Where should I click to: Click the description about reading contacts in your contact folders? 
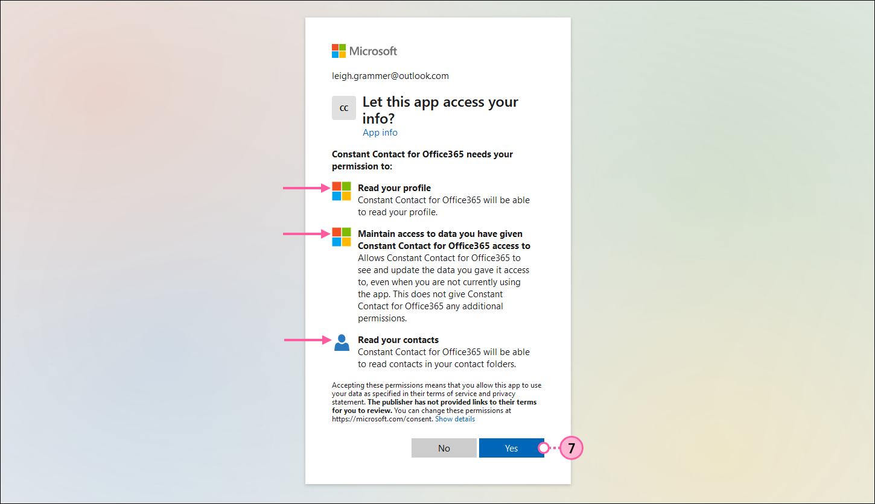(444, 358)
